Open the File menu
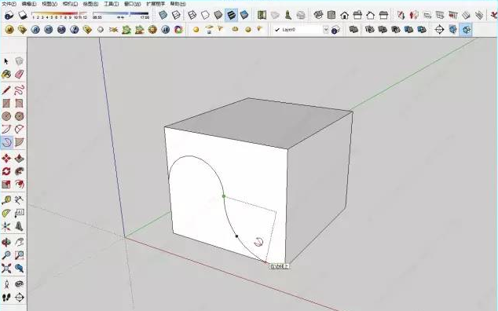Viewport: 498px width, 311px height. (9, 4)
